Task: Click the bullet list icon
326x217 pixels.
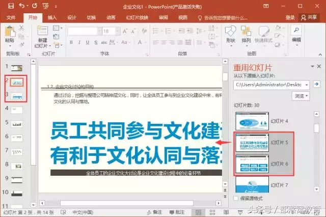Action: point(155,31)
